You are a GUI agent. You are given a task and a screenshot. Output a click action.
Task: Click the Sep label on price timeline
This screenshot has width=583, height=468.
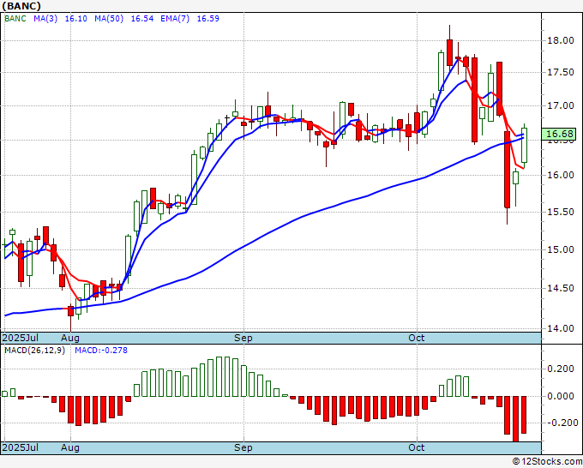tap(243, 338)
